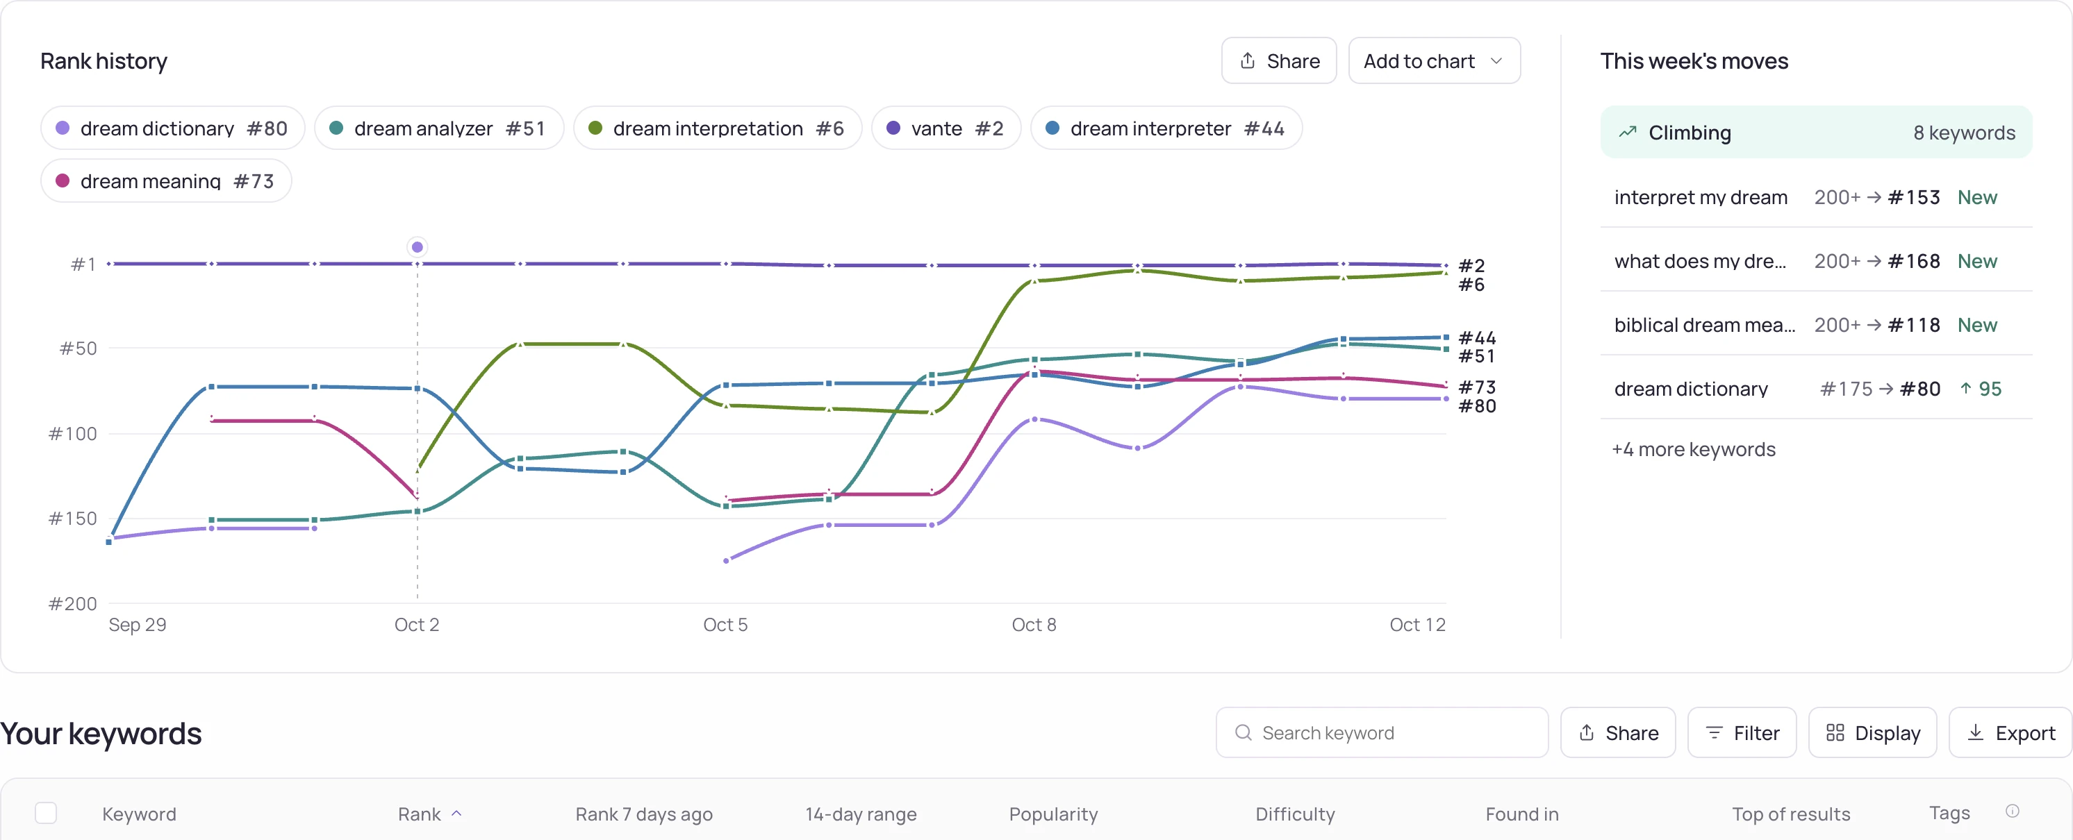Toggle the vante #2 legend chip
The image size is (2073, 840).
[945, 128]
